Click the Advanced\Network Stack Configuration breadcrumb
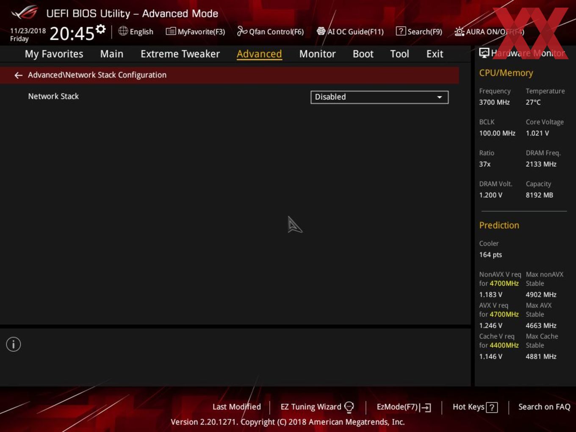The width and height of the screenshot is (576, 432). pos(97,75)
